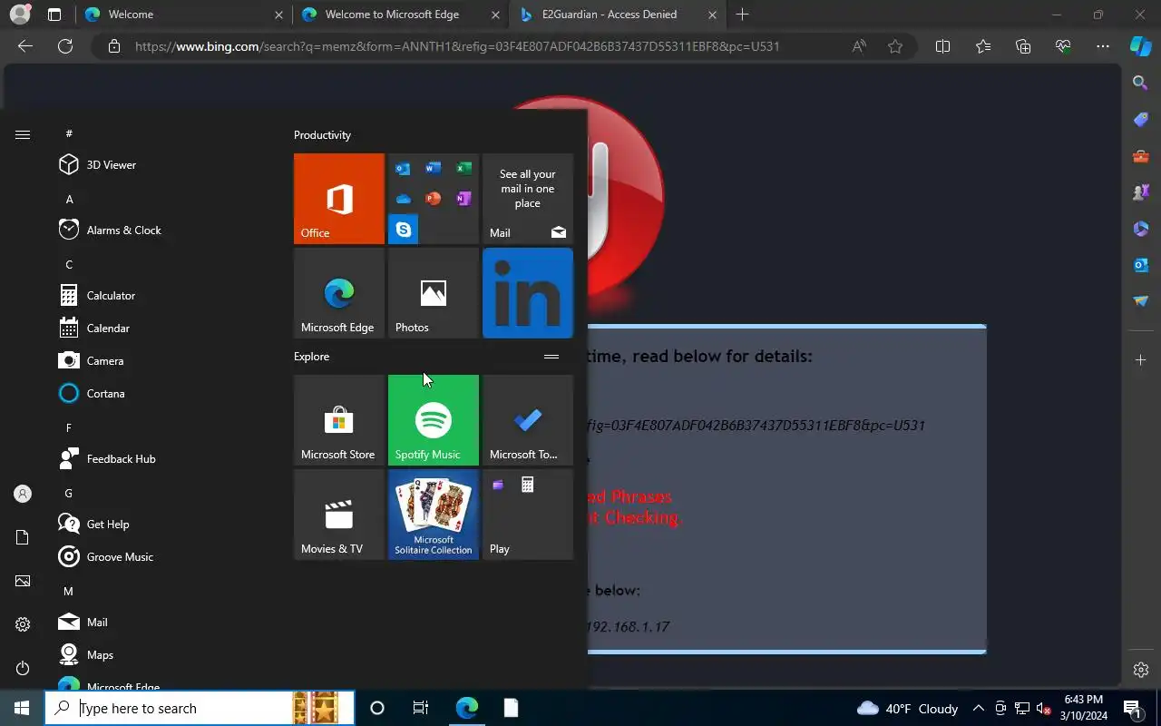Open Edge sidebar search

[1141, 83]
